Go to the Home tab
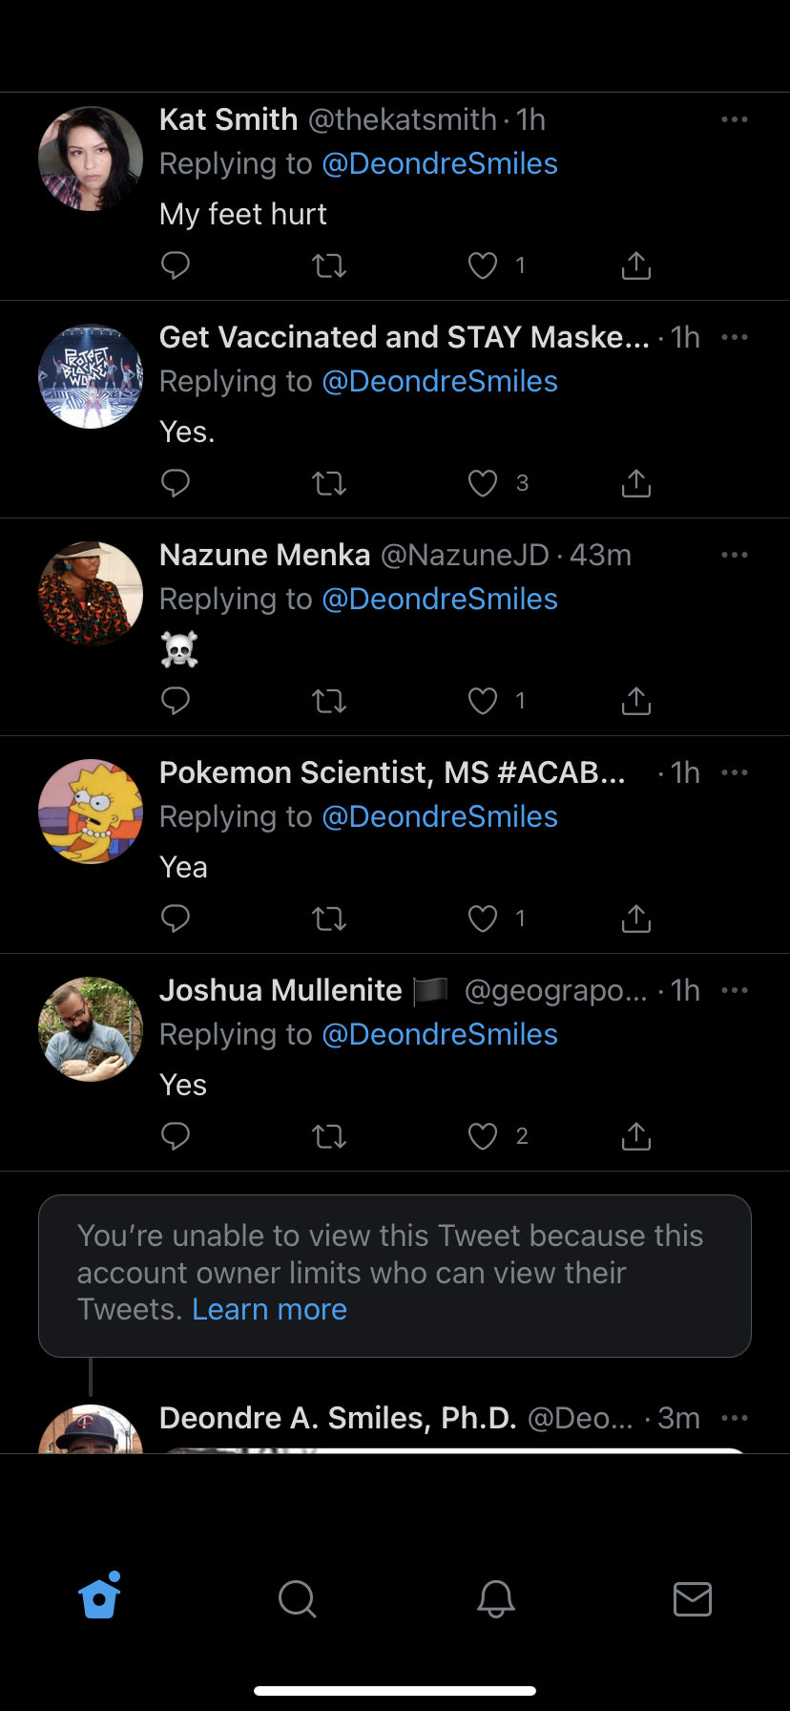Viewport: 790px width, 1711px height. click(x=100, y=1597)
